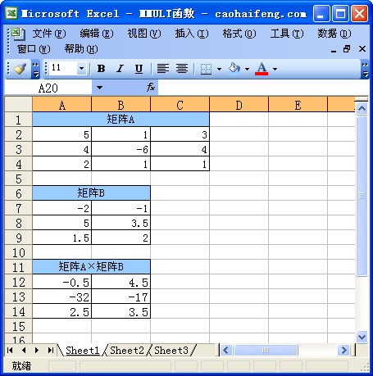Toggle Bold formatting button
This screenshot has height=376, width=373.
click(101, 69)
